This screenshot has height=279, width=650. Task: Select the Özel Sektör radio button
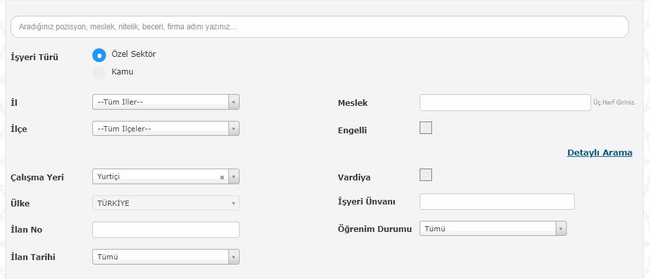tap(99, 55)
